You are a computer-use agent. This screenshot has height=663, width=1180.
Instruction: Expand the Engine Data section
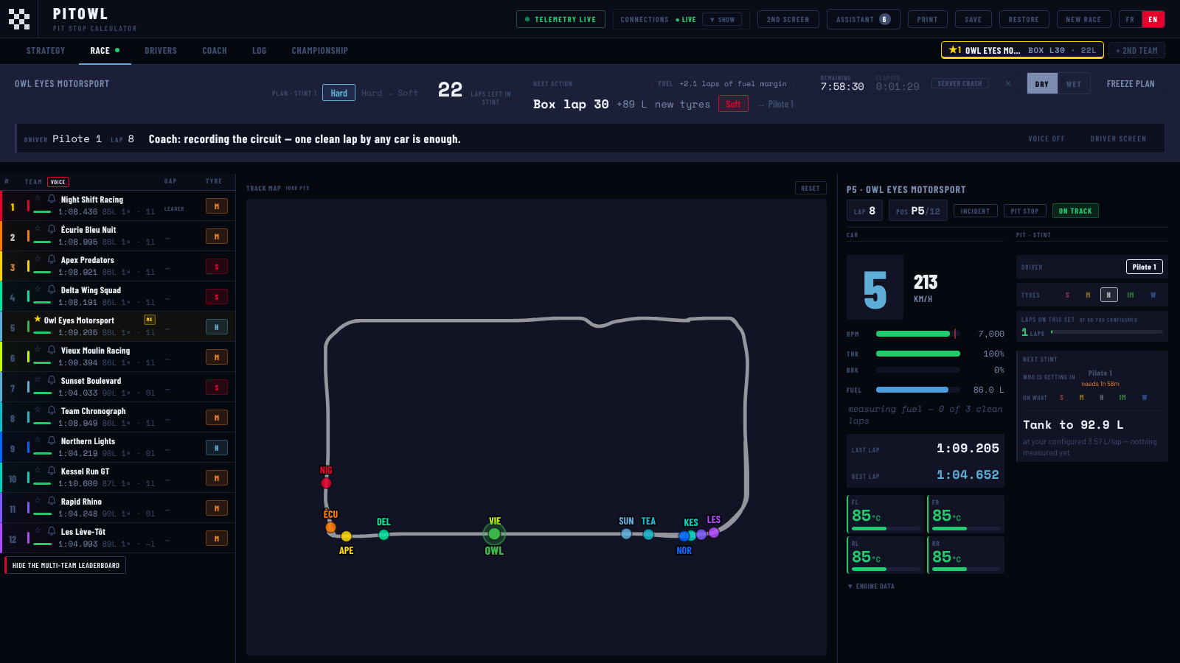pyautogui.click(x=871, y=586)
